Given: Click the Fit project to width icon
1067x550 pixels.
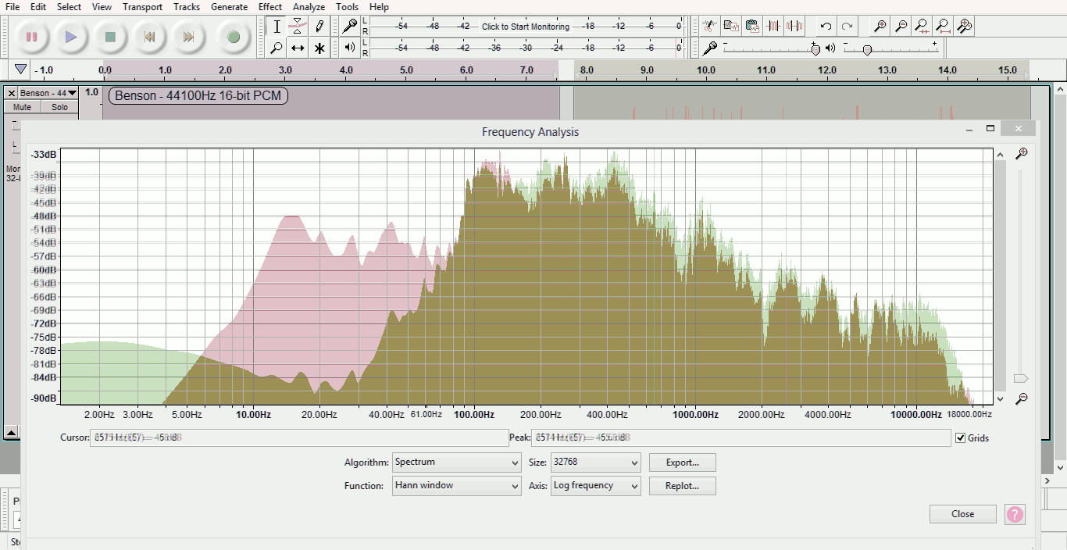Looking at the screenshot, I should pos(943,27).
